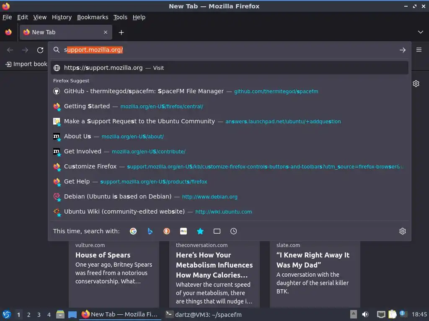Search with DuckDuckGo this time
429x321 pixels.
coord(167,231)
